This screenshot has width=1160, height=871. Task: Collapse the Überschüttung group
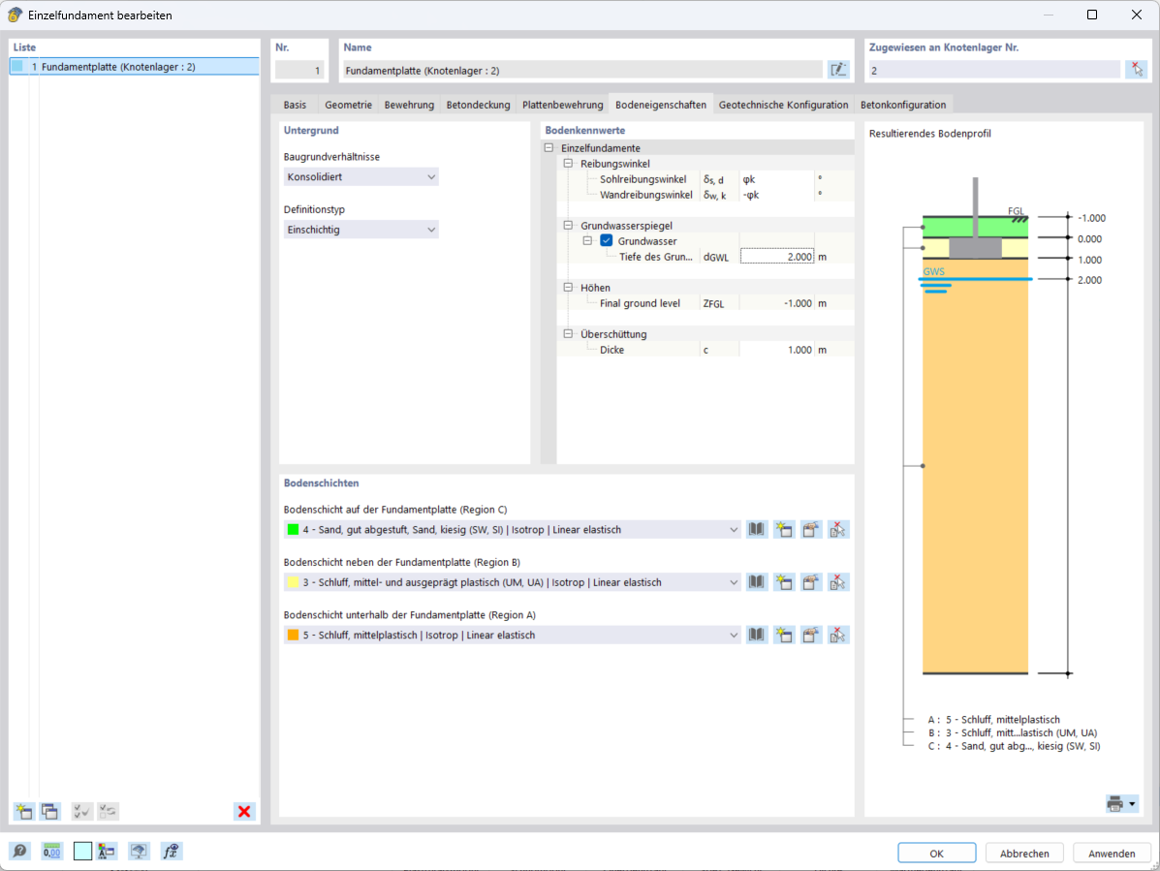568,334
